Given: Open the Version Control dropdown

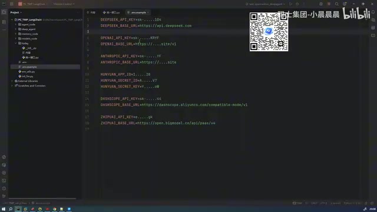Looking at the screenshot, I should 64,4.
